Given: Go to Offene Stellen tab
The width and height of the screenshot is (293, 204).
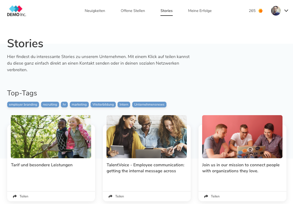Looking at the screenshot, I should coord(133,11).
